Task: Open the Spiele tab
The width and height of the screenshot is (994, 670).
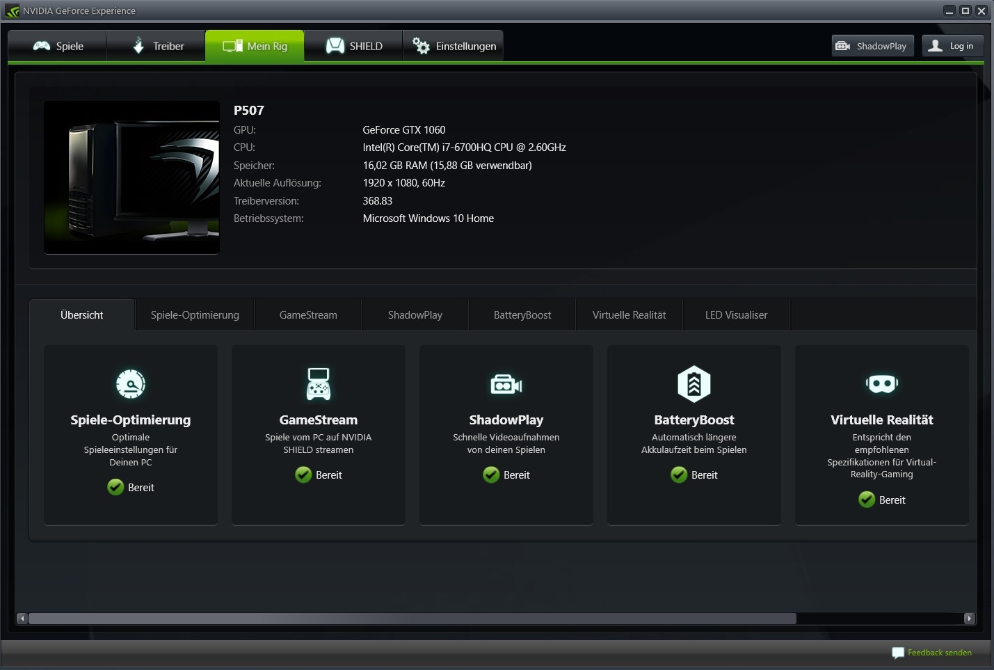Action: pos(57,46)
